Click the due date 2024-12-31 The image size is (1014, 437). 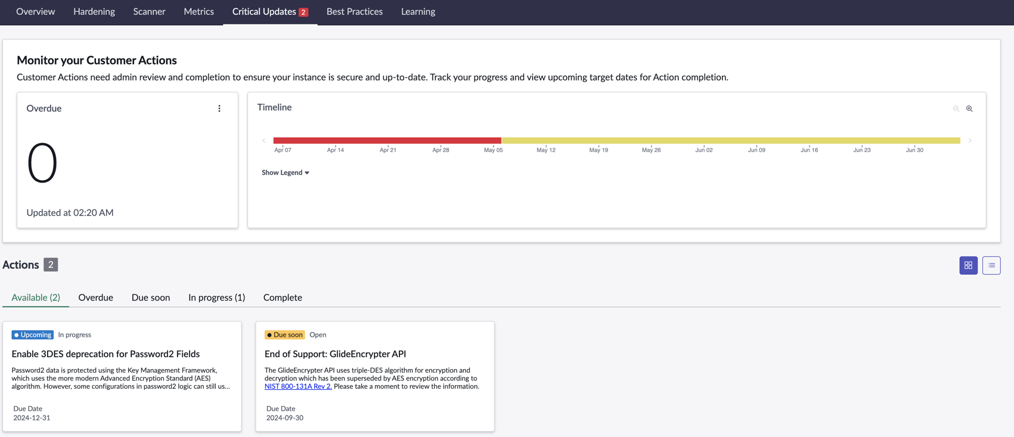[x=32, y=418]
